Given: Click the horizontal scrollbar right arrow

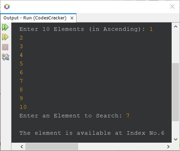Looking at the screenshot, I should pos(168,146).
